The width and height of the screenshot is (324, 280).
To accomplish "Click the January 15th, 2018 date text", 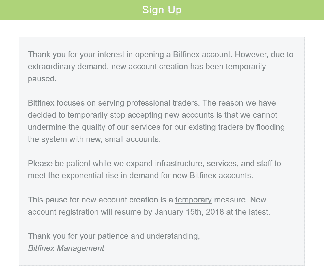I will tap(189, 212).
